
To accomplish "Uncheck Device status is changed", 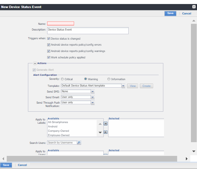I will pos(48,39).
